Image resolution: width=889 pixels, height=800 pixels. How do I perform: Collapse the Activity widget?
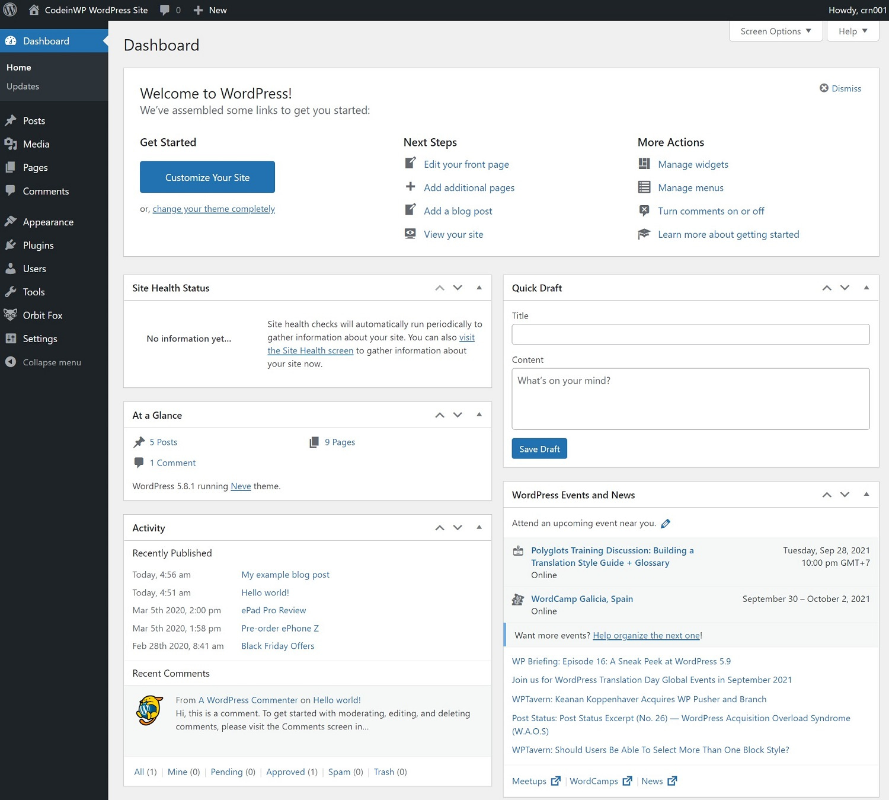(x=479, y=527)
